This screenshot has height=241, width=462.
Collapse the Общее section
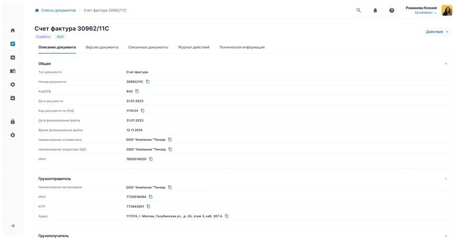click(446, 64)
